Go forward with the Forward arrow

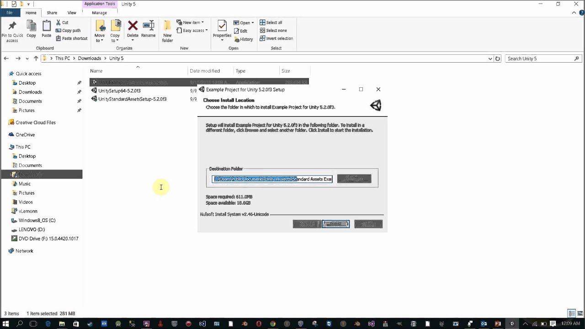[x=18, y=58]
